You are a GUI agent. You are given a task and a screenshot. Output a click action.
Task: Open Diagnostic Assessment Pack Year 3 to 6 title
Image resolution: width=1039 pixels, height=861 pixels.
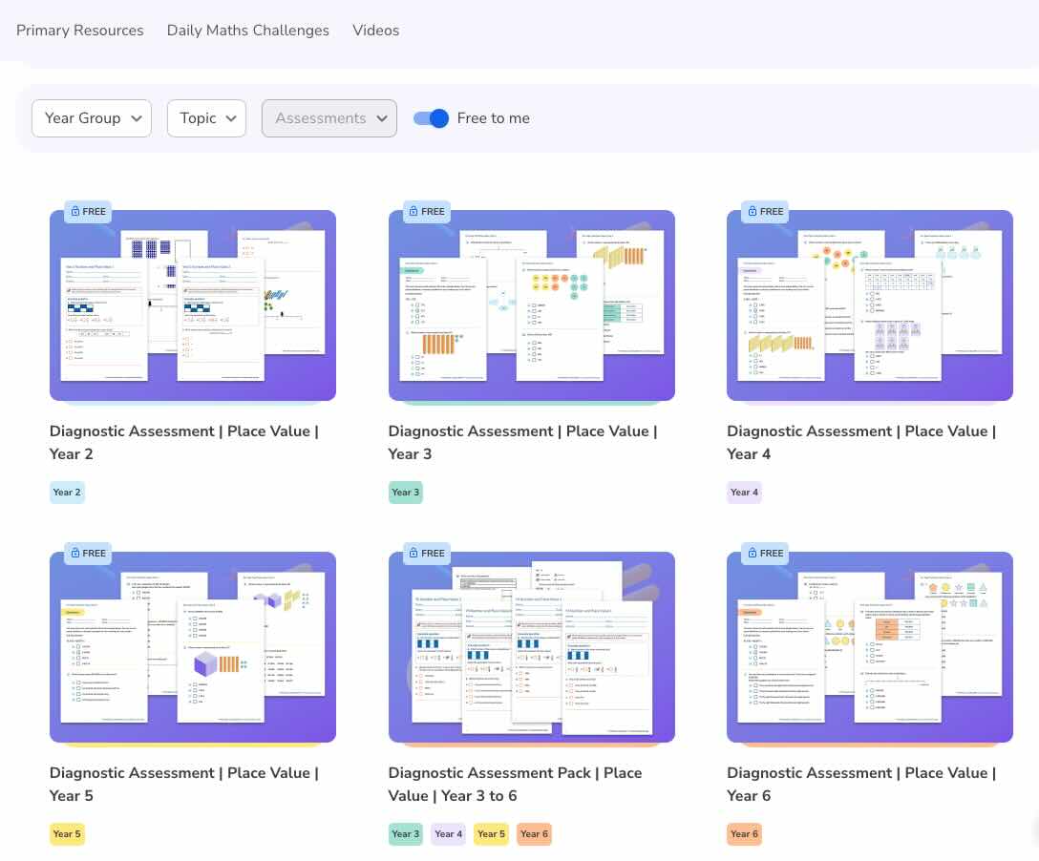click(515, 784)
